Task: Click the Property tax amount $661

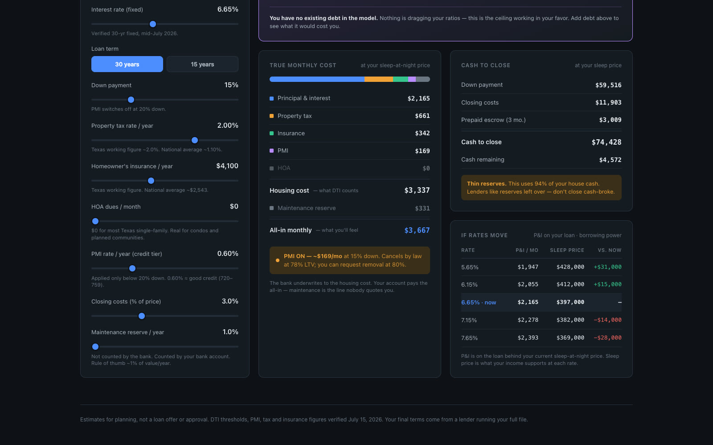Action: point(422,116)
